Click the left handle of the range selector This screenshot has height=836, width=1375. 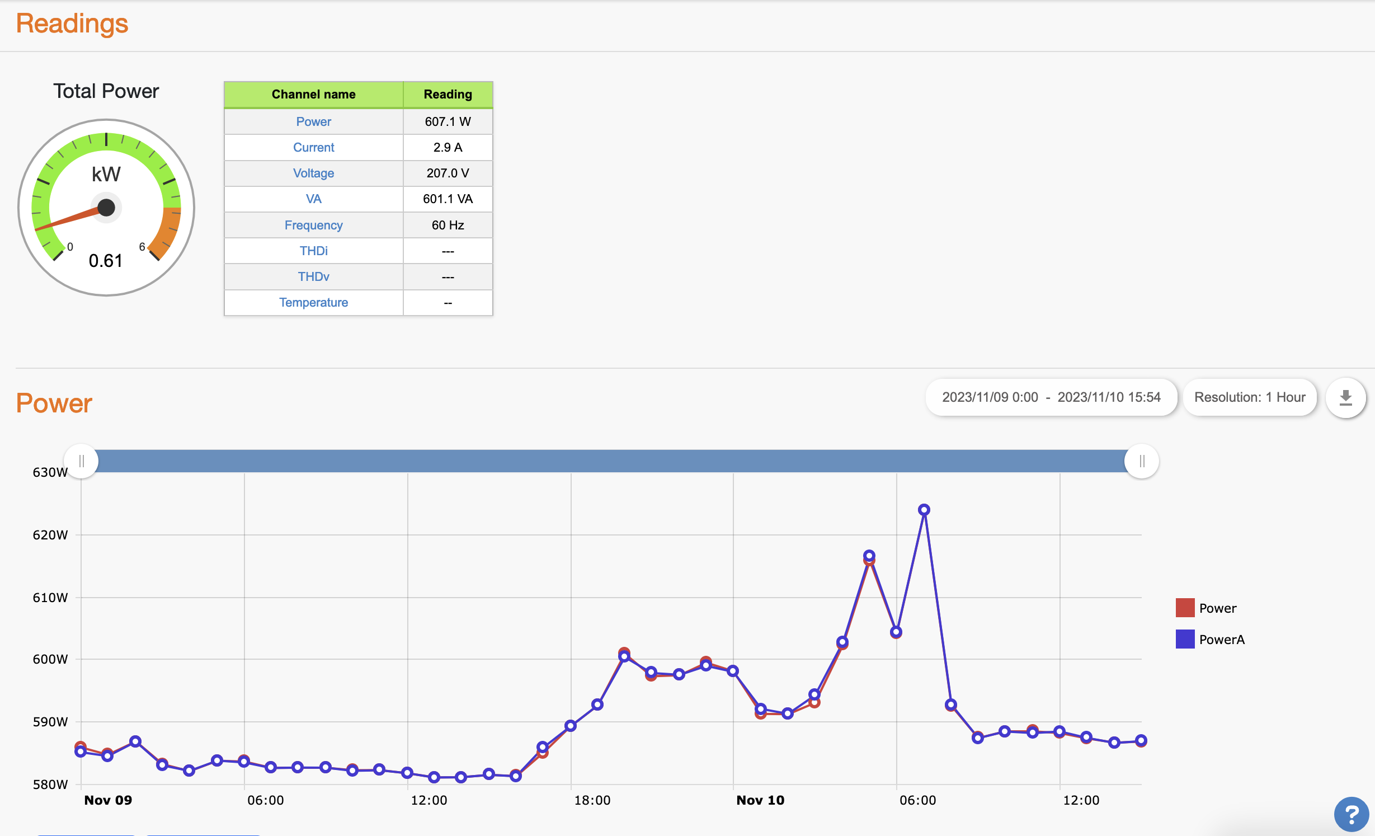pyautogui.click(x=82, y=461)
